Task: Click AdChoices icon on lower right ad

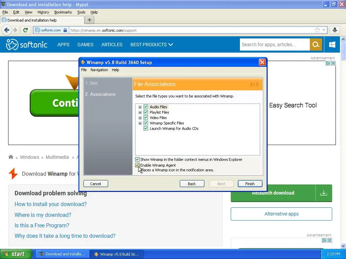Action: click(324, 240)
